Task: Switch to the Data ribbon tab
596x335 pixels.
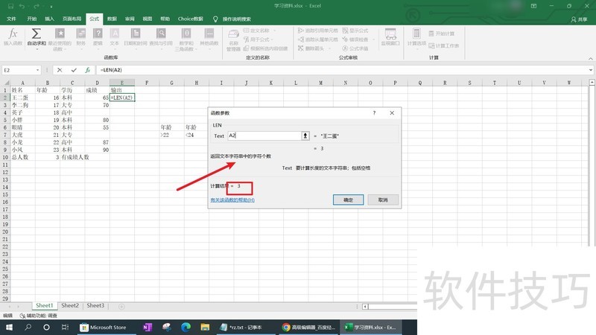Action: (112, 19)
